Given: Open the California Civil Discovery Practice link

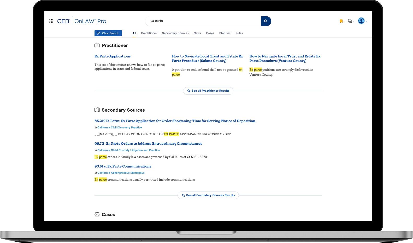Looking at the screenshot, I should (x=120, y=127).
